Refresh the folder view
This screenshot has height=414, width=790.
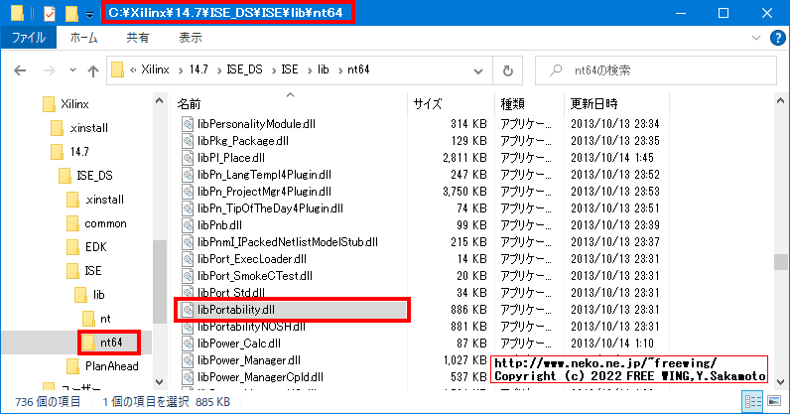click(508, 71)
